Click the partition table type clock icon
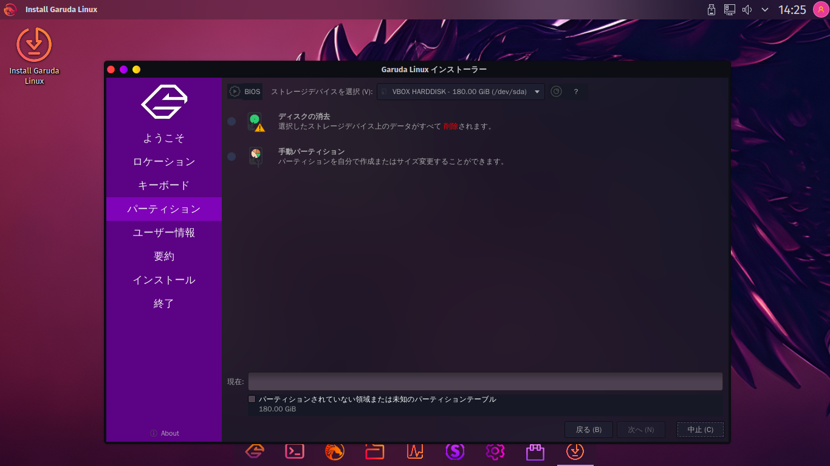The width and height of the screenshot is (830, 466). 556,92
